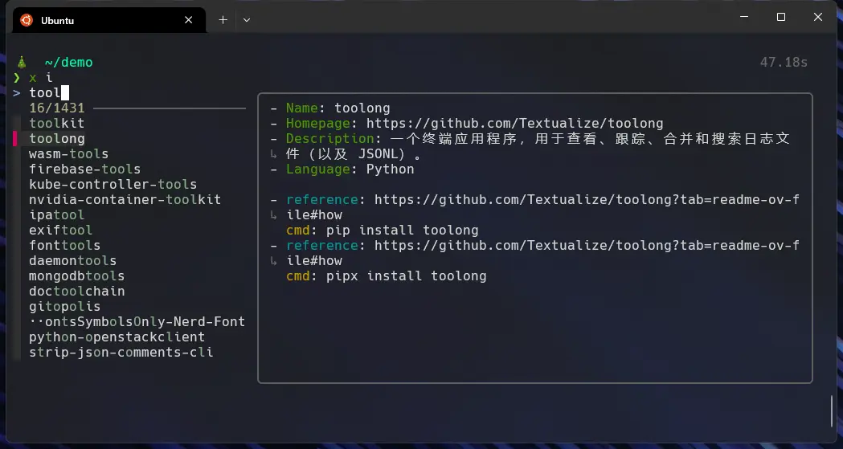Select mongodbtools in the list
Screen dimensions: 843x449
coord(77,276)
